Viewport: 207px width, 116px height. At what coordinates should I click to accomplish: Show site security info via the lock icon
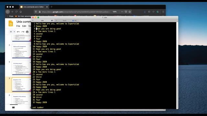click(39, 12)
